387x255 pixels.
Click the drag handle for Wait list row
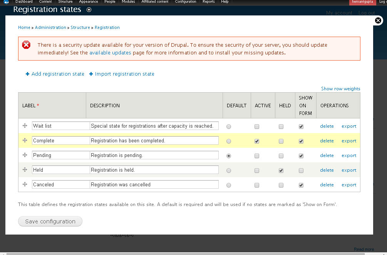(25, 126)
